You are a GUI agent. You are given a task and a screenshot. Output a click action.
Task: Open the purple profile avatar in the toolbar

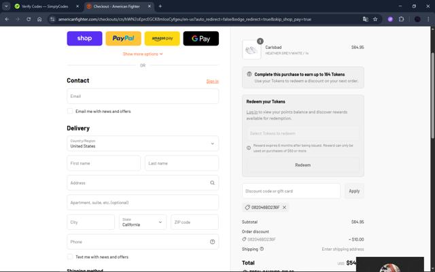click(390, 19)
